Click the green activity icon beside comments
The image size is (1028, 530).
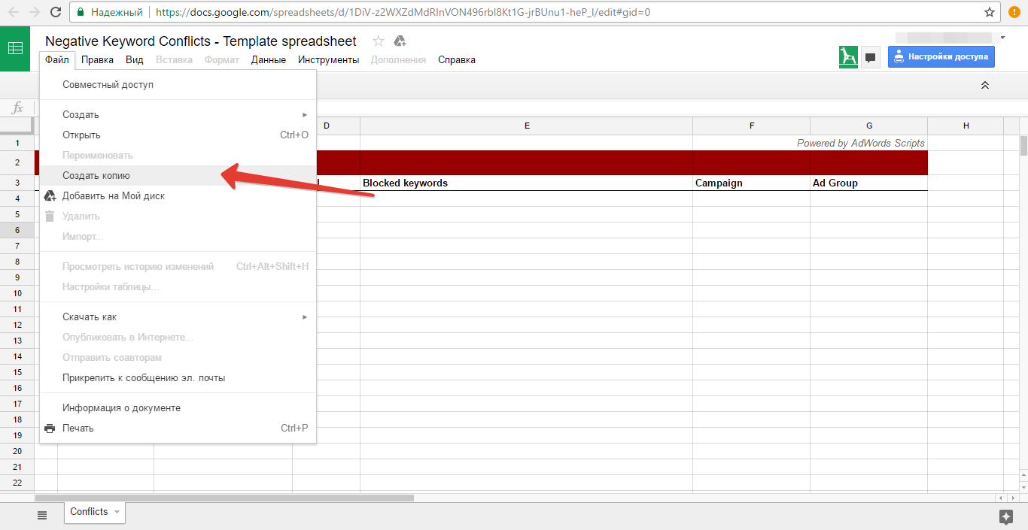(x=848, y=57)
